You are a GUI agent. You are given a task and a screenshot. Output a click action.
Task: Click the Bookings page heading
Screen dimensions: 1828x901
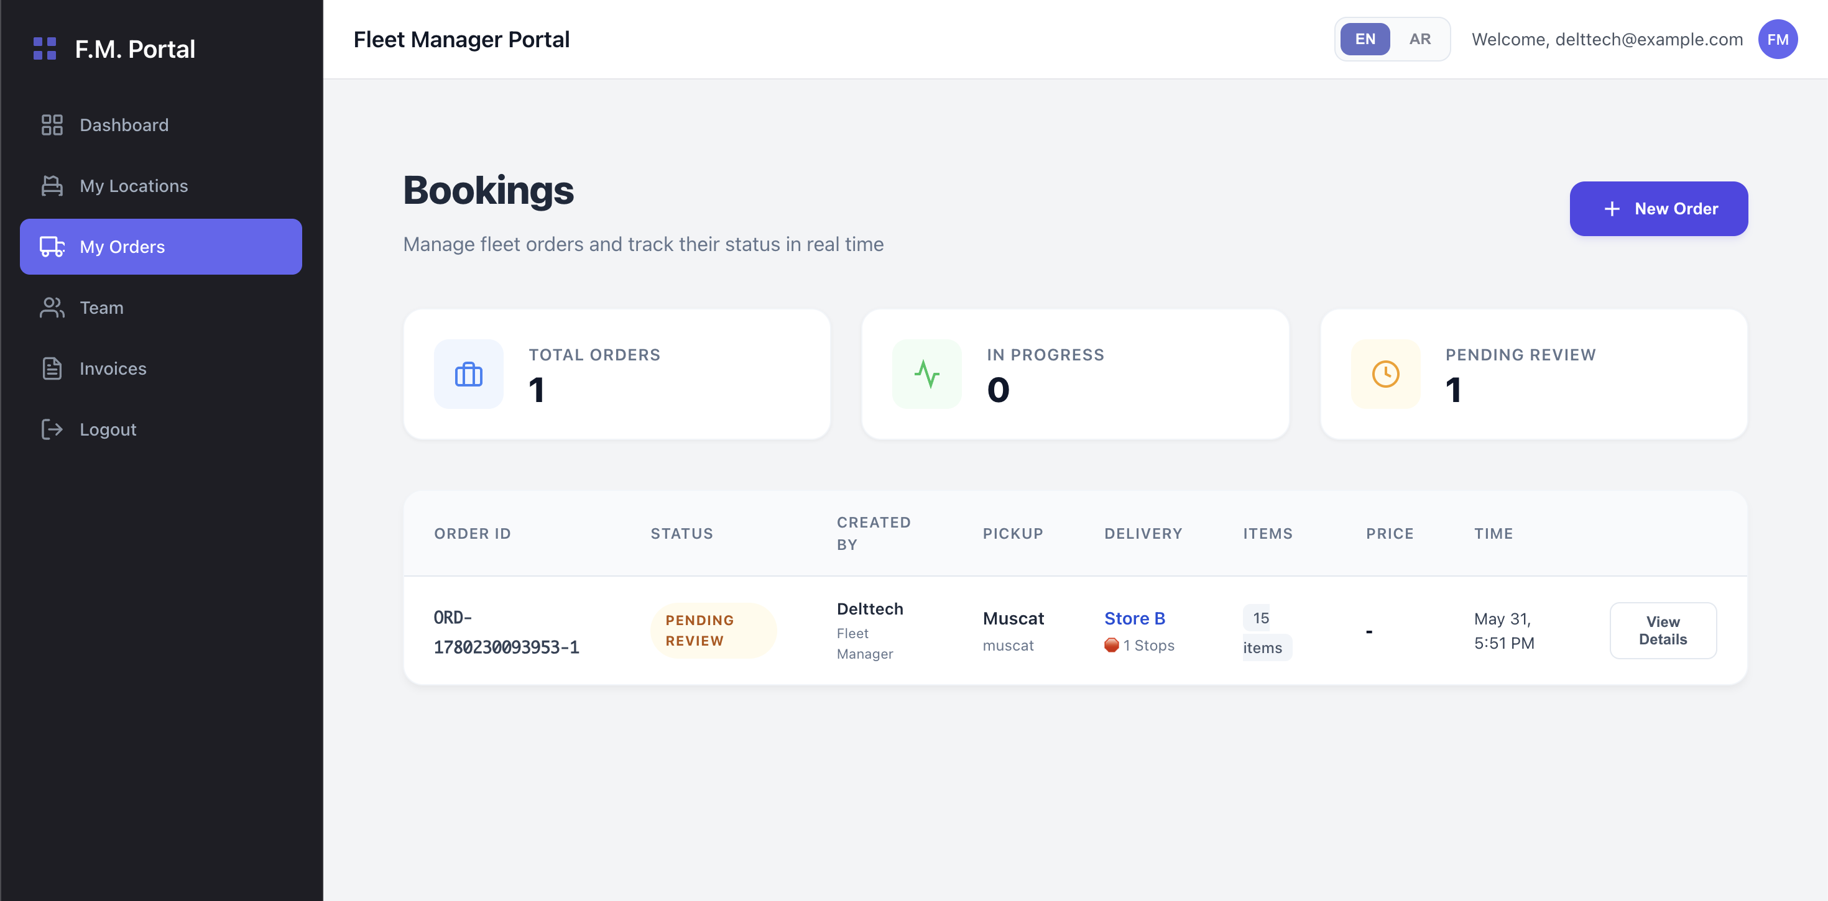(x=488, y=191)
